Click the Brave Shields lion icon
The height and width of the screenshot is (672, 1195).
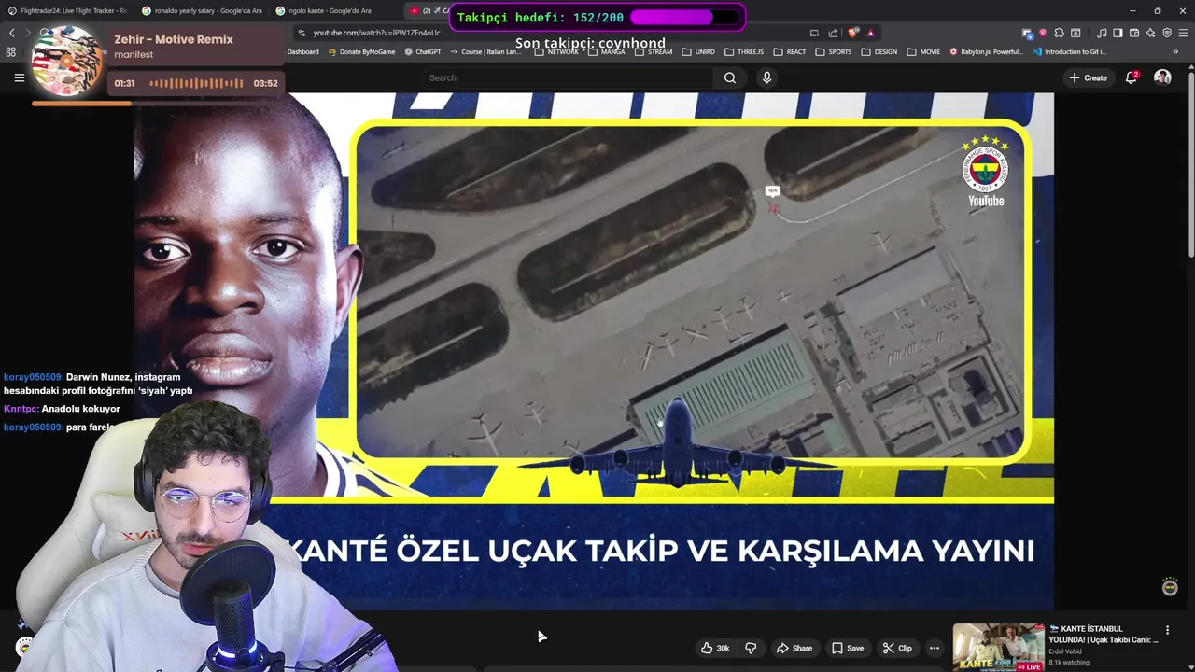click(x=852, y=33)
